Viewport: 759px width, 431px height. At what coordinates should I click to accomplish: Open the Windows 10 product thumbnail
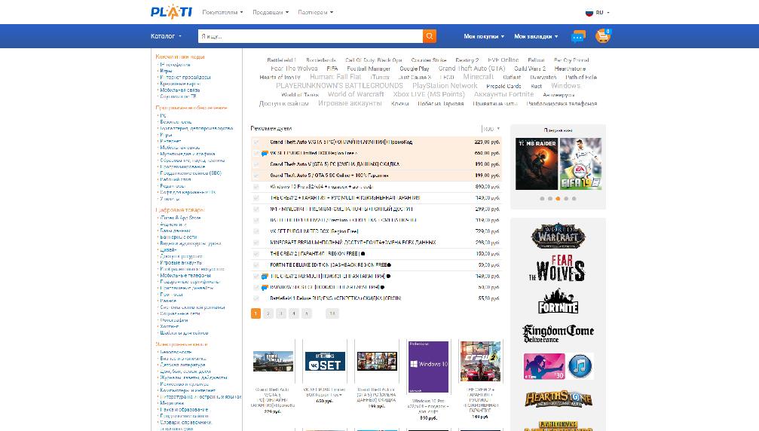(x=428, y=367)
